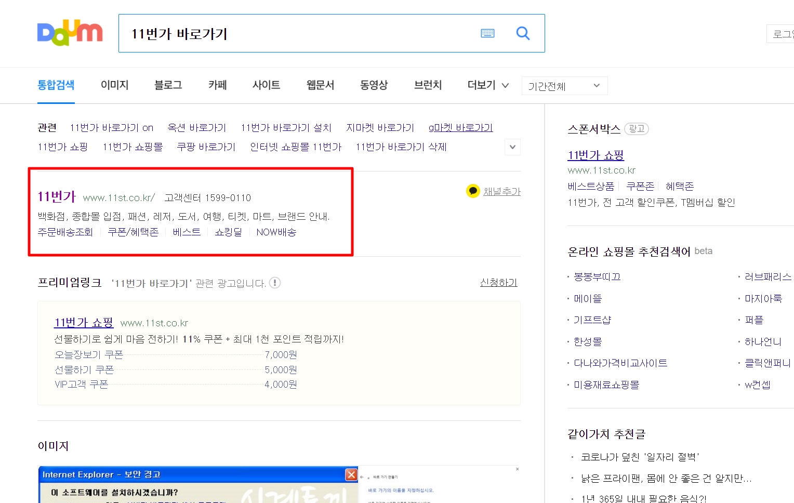The width and height of the screenshot is (794, 503).
Task: Switch to the 사이트 tab
Action: coord(266,85)
